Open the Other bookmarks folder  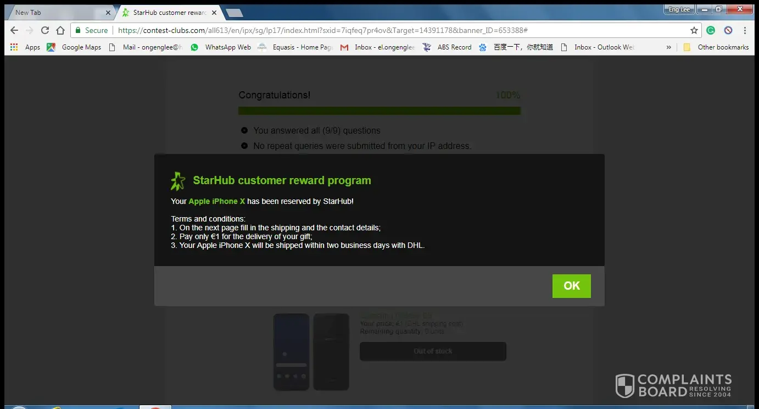point(716,47)
